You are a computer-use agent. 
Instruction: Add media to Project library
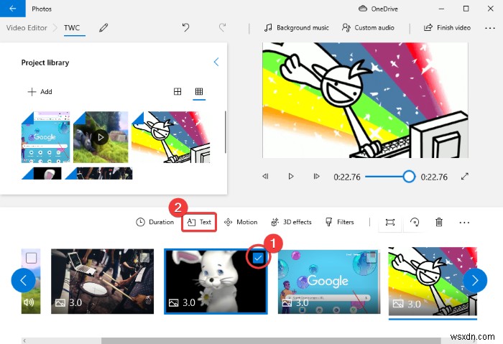(40, 92)
